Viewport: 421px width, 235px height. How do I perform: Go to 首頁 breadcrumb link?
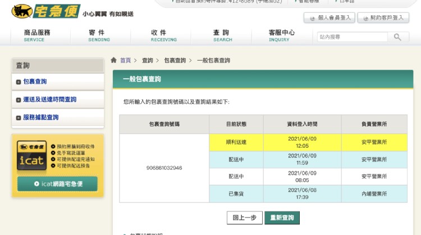[x=125, y=60]
